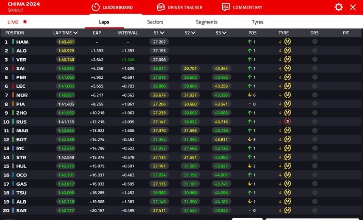Click the POSITION column header
Screen dimensions: 363x220
[15, 33]
